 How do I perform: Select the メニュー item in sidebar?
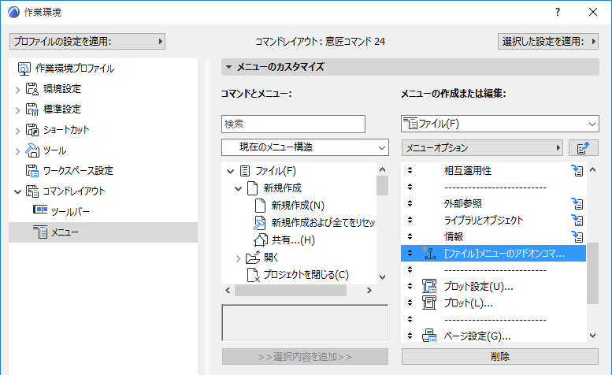point(65,232)
